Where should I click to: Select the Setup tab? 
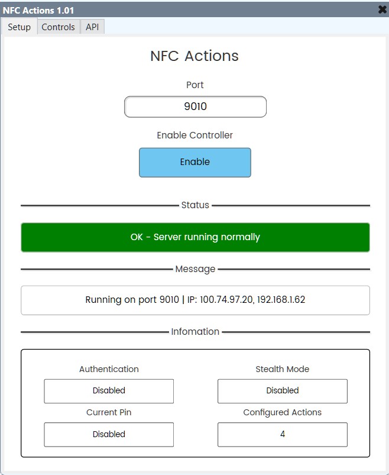point(20,27)
